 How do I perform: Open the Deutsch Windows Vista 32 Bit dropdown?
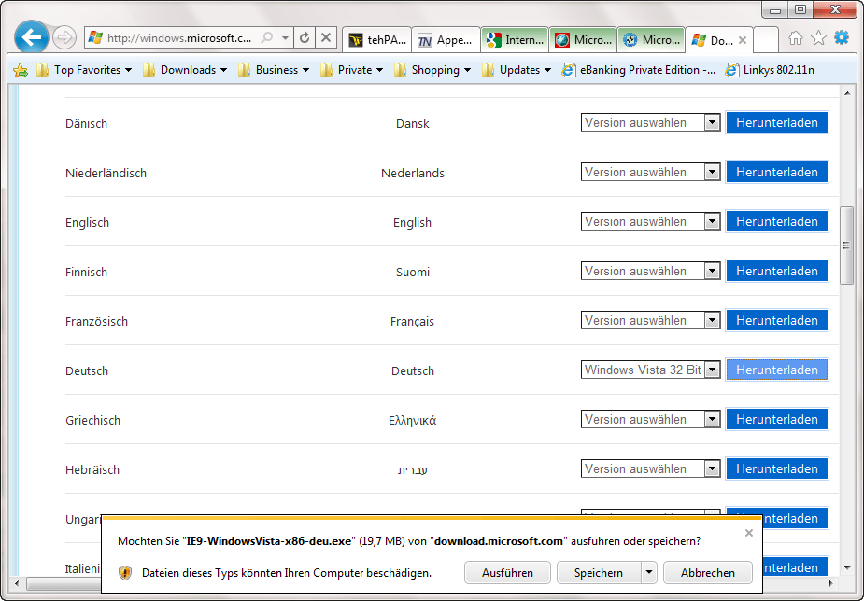tap(712, 370)
